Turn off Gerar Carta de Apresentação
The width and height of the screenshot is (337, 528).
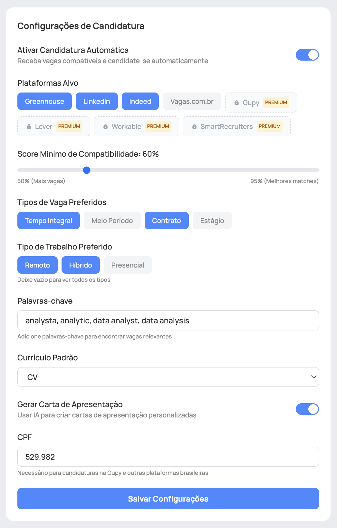[x=307, y=409]
